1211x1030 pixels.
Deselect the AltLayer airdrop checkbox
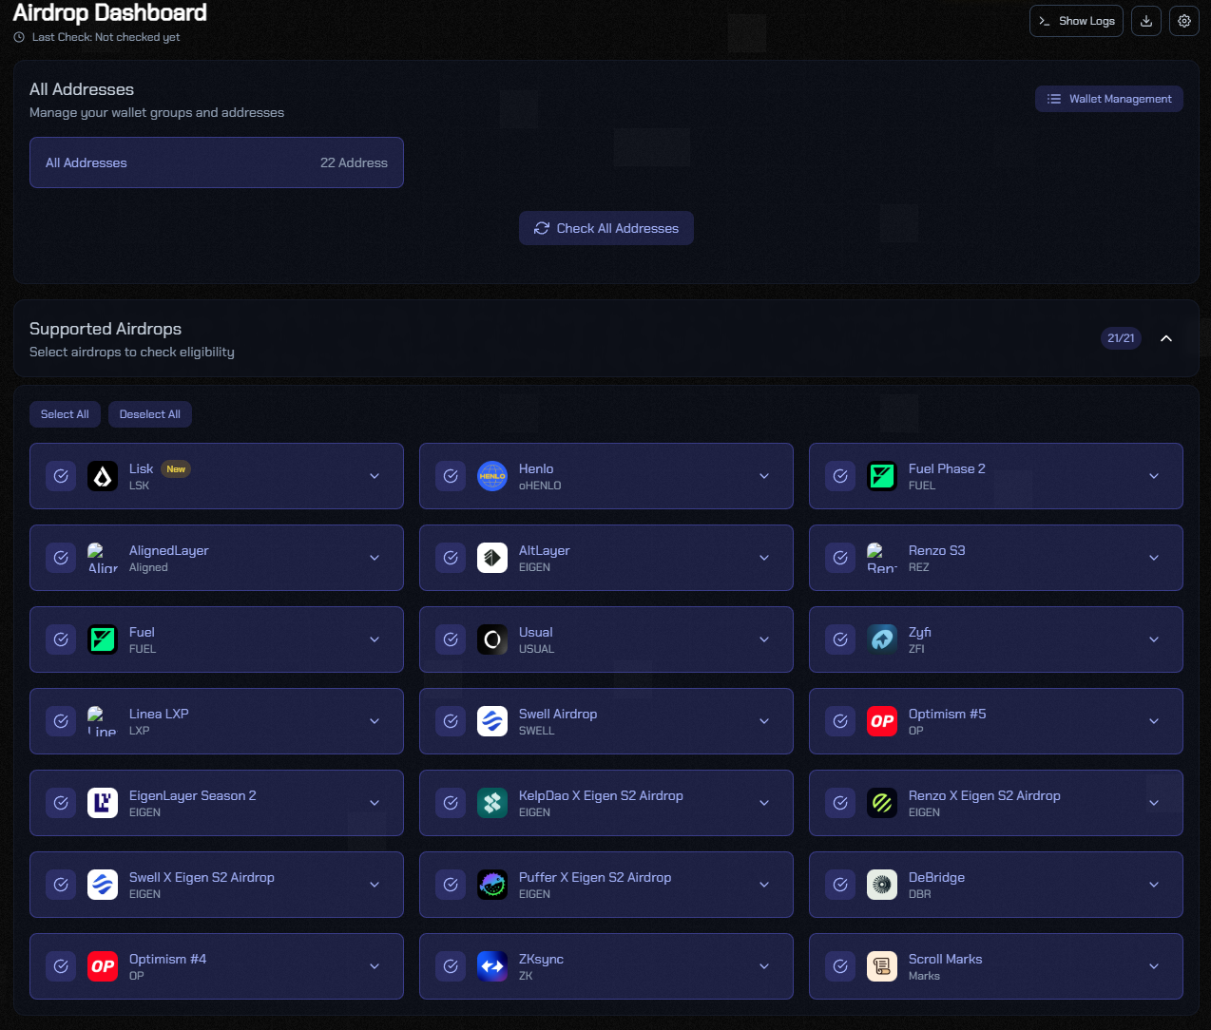(x=451, y=558)
